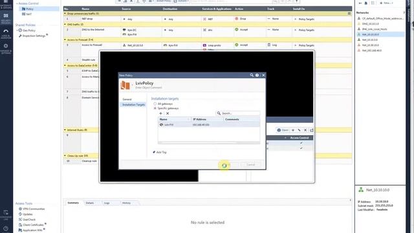
Task: Open the General page in New Policy
Action: 127,99
